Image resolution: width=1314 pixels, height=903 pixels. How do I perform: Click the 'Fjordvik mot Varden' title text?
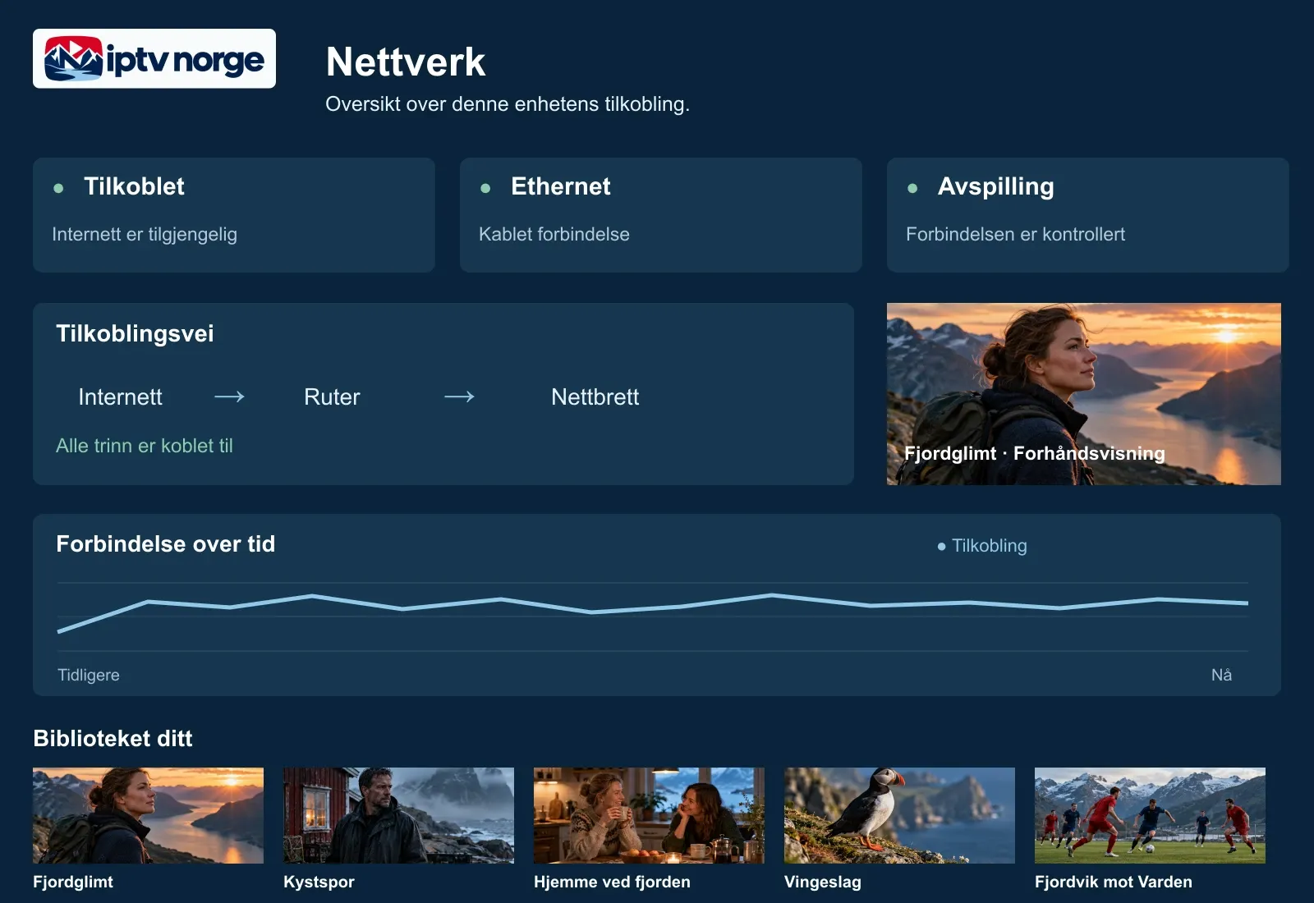pos(1114,882)
